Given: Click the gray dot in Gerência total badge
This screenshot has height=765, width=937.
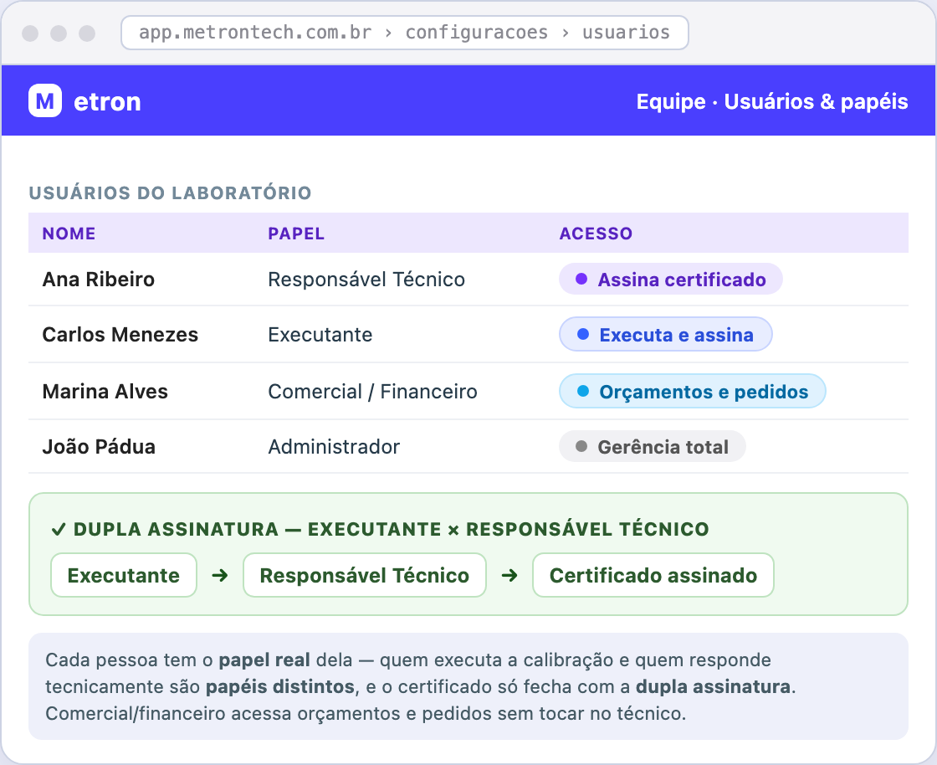Looking at the screenshot, I should 581,446.
